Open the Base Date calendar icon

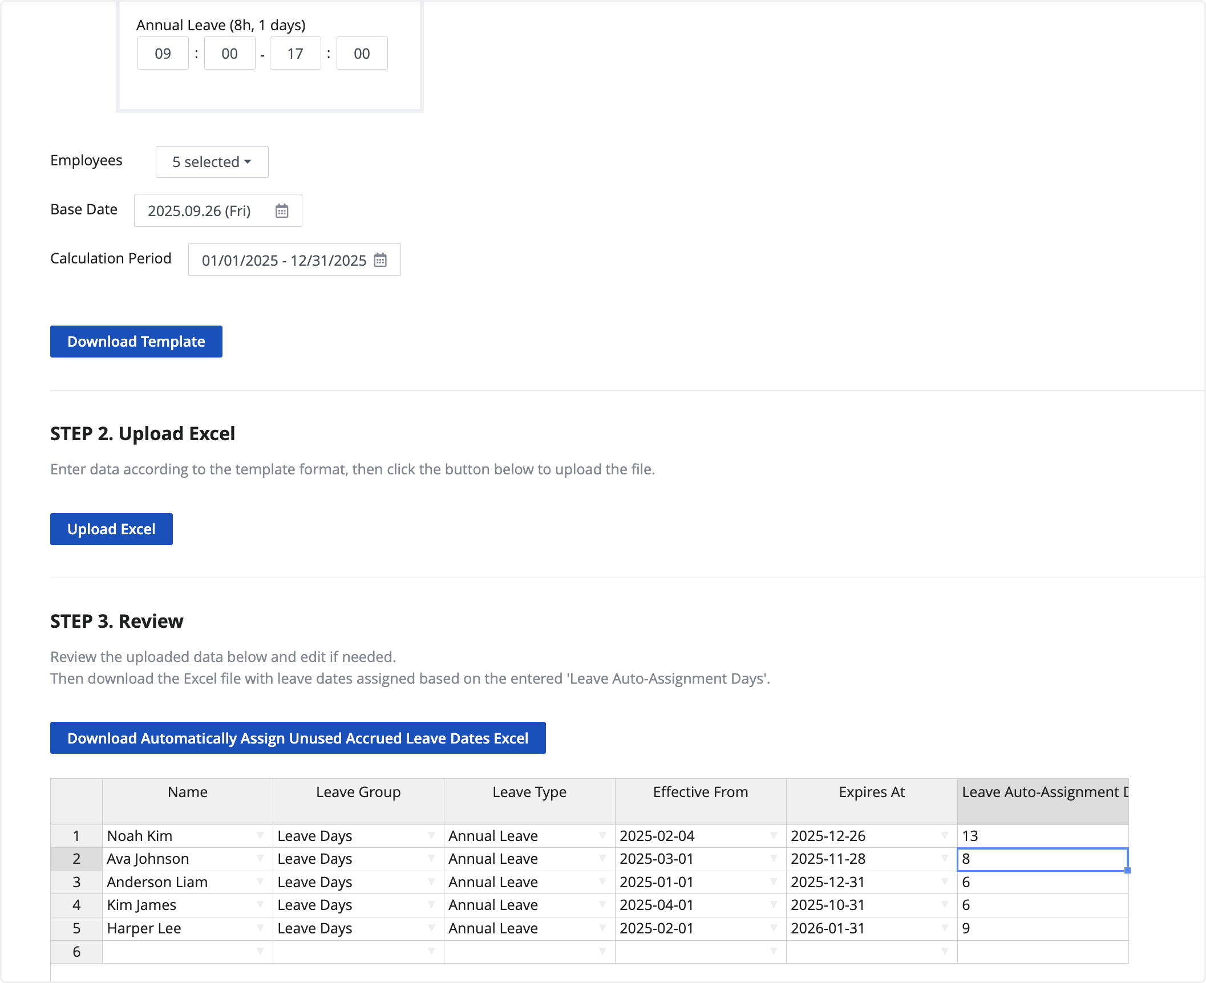[x=282, y=211]
